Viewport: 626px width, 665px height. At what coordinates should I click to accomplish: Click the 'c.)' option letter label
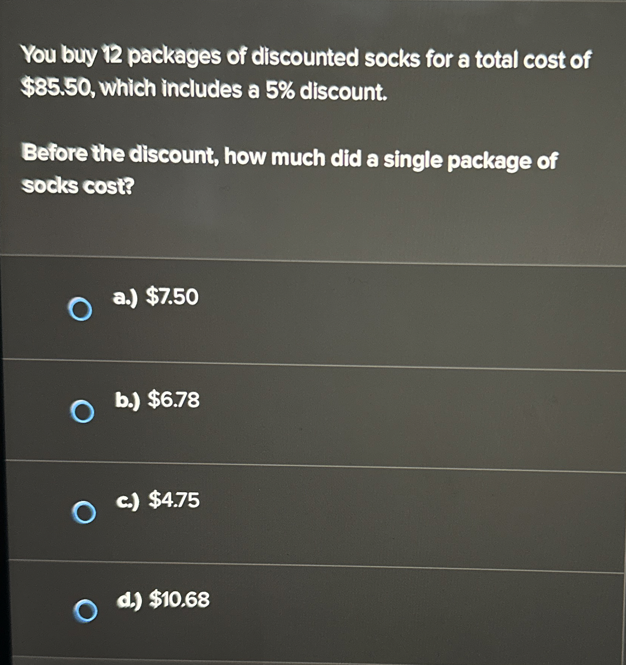pyautogui.click(x=128, y=501)
